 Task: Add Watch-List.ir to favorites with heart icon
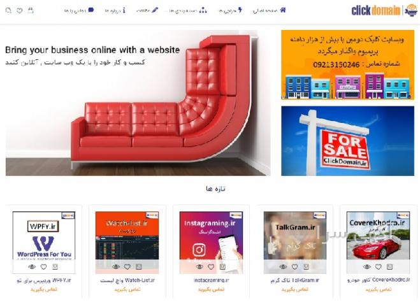(127, 267)
